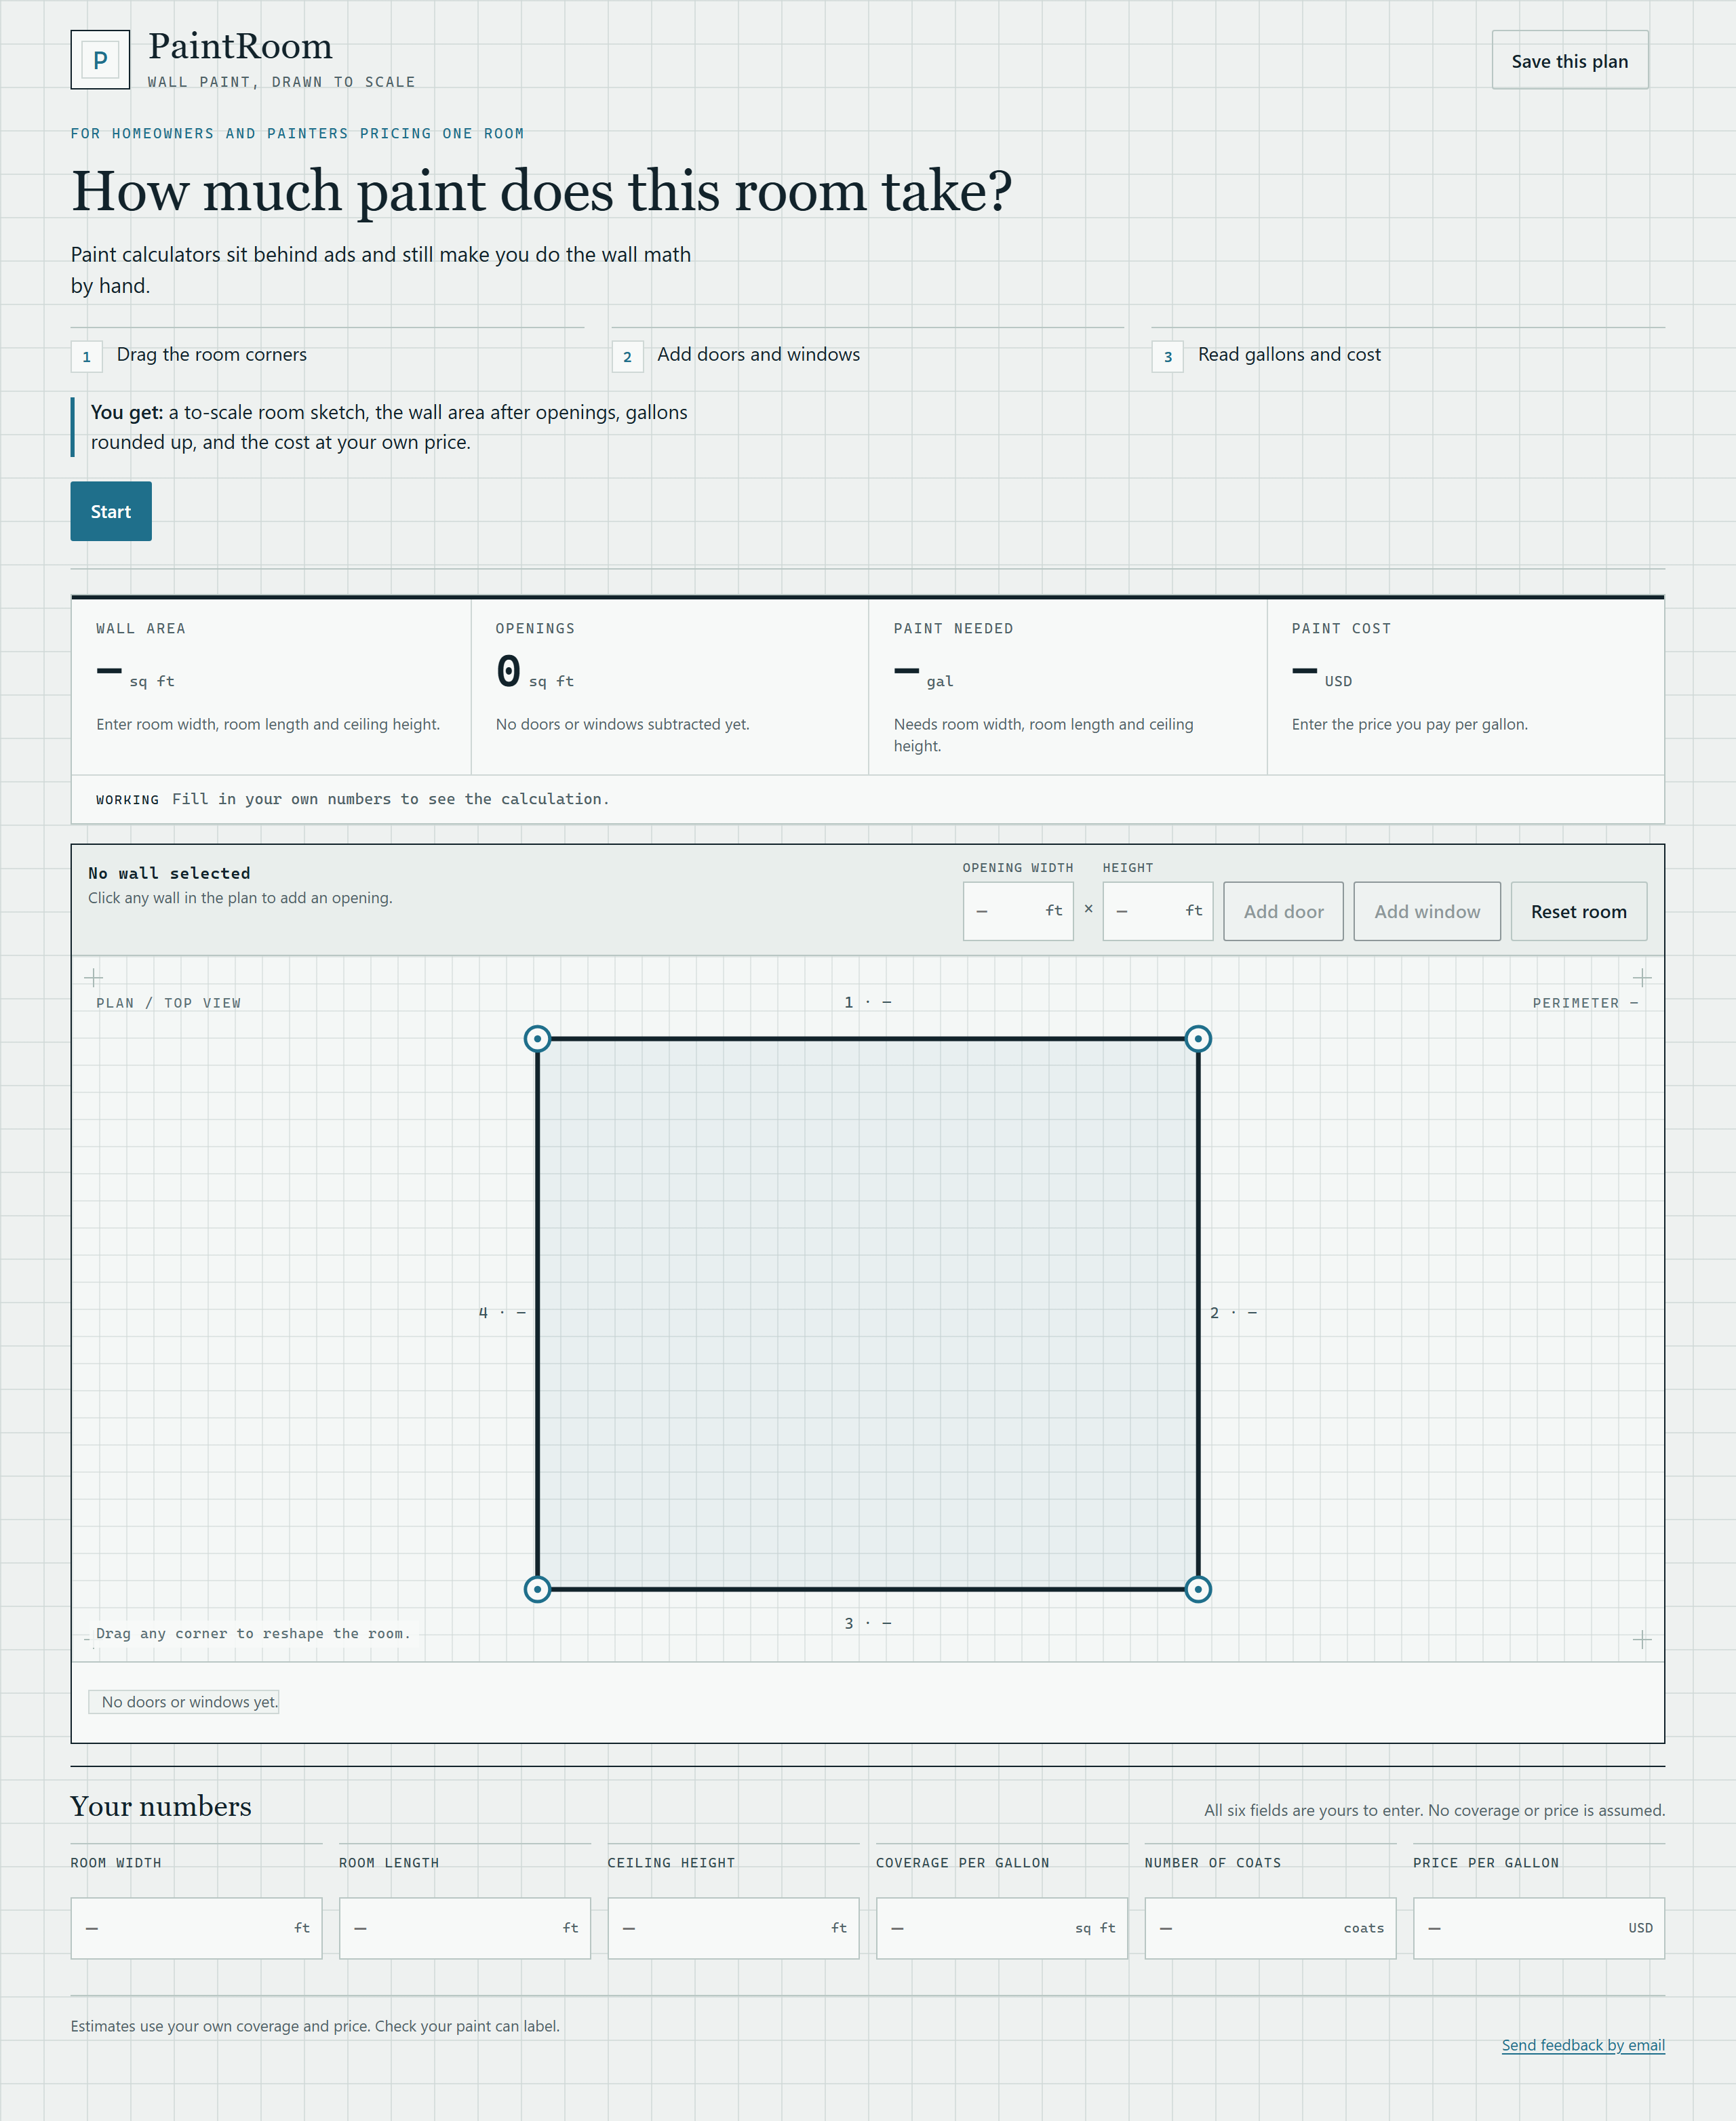The height and width of the screenshot is (2121, 1736).
Task: Click the PaintRoom title text
Action: (240, 46)
